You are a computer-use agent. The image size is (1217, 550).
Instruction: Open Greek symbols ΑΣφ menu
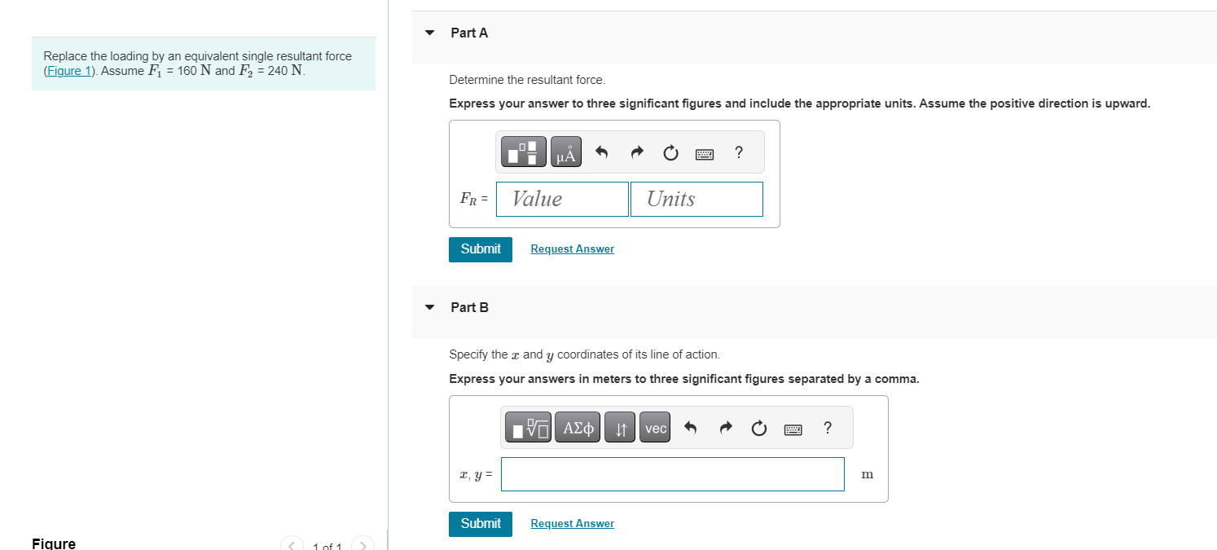point(578,428)
